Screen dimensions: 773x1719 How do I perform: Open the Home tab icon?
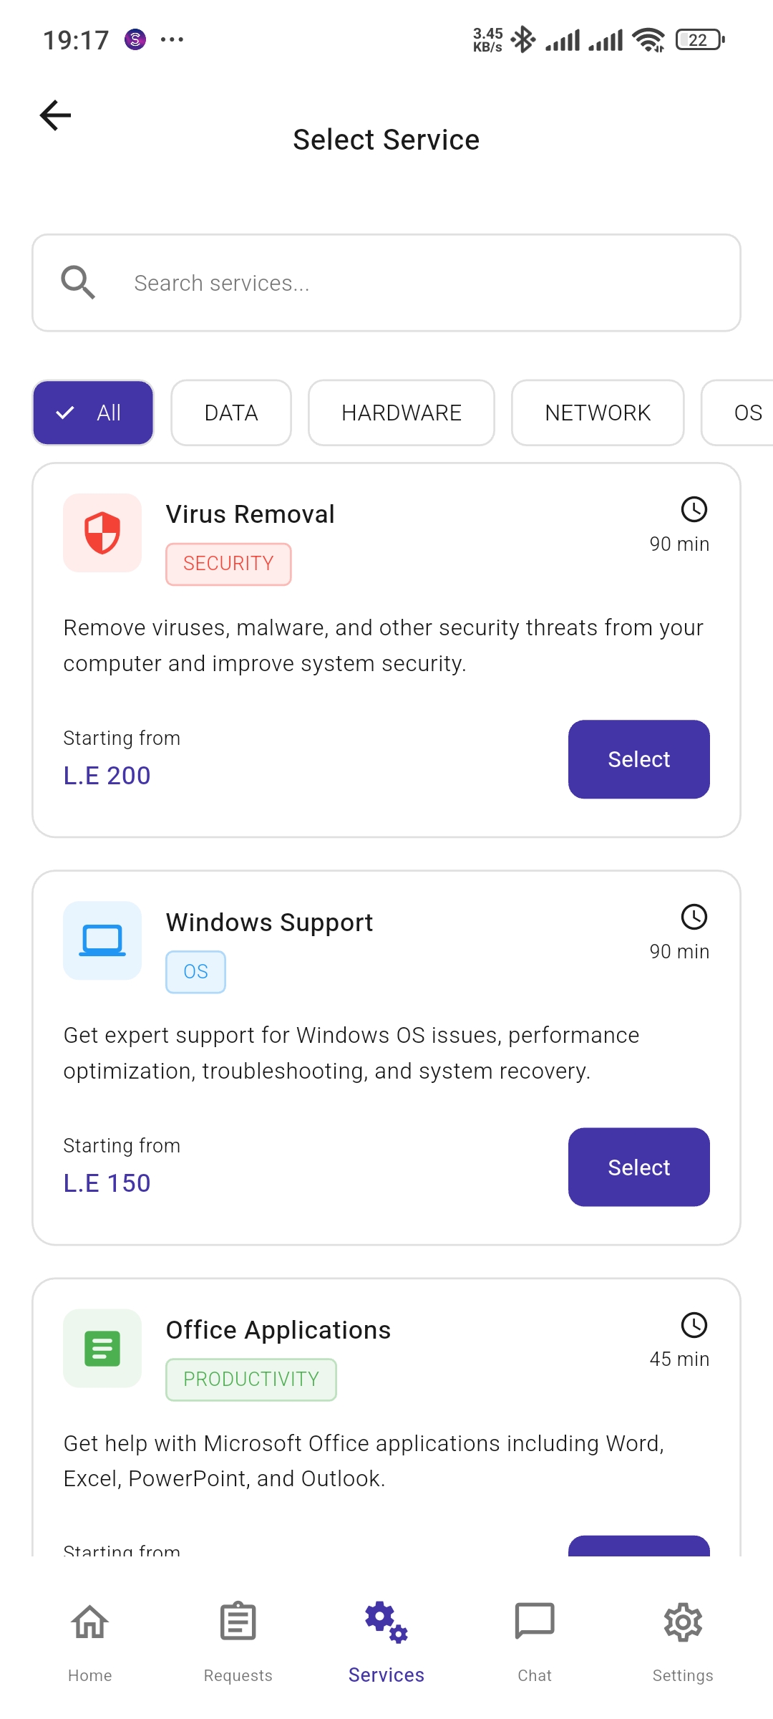pyautogui.click(x=90, y=1622)
